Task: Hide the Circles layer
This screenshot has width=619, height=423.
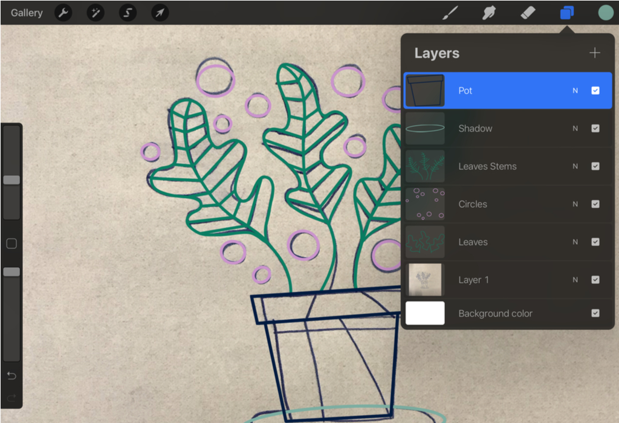Action: [x=596, y=204]
